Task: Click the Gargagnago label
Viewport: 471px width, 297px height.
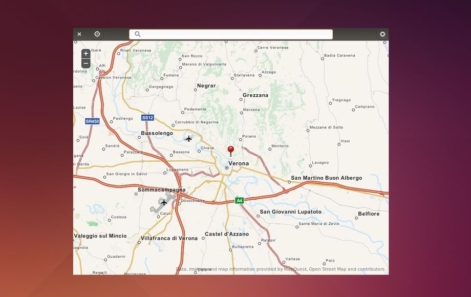Action: (161, 87)
